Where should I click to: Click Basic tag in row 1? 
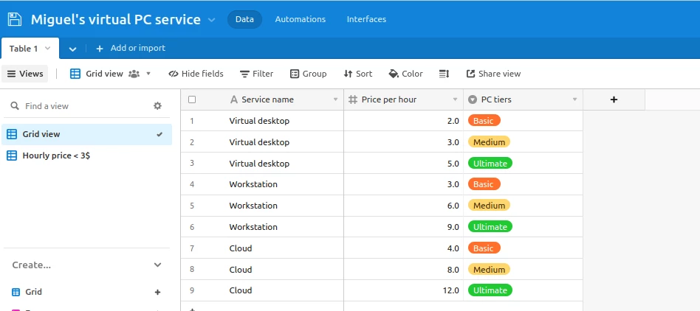point(484,121)
